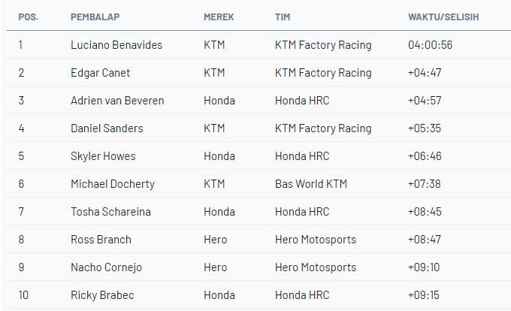This screenshot has height=311, width=511.
Task: Click Tosha Schareina's name
Action: (x=110, y=212)
